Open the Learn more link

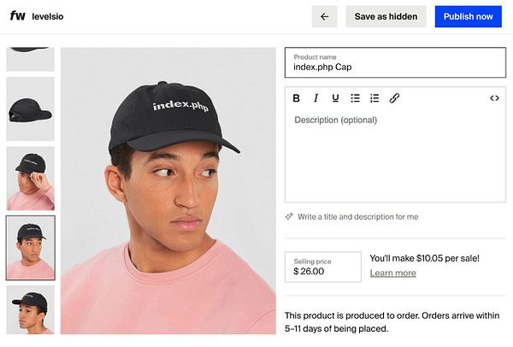(392, 273)
